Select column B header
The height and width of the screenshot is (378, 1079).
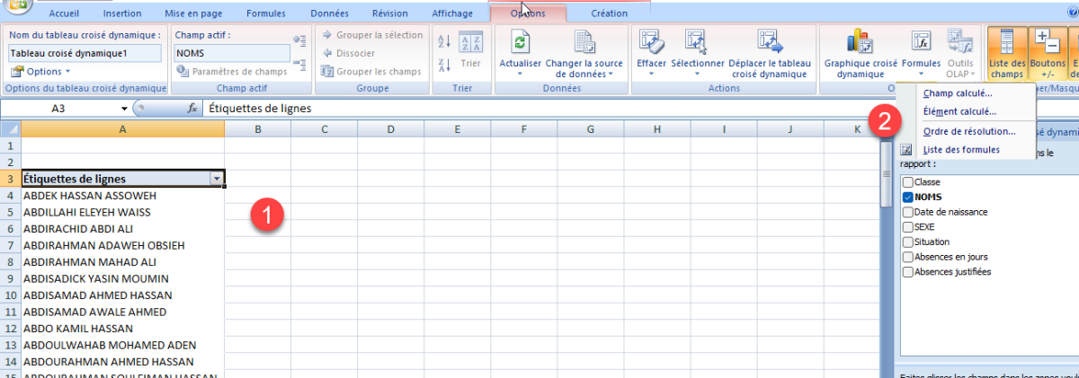point(258,129)
